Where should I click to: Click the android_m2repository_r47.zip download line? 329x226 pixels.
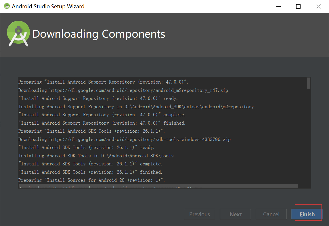tap(123, 90)
